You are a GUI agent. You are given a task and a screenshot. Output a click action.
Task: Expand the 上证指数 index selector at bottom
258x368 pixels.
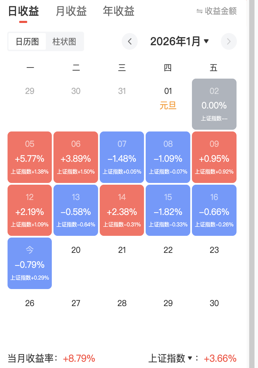pos(190,358)
